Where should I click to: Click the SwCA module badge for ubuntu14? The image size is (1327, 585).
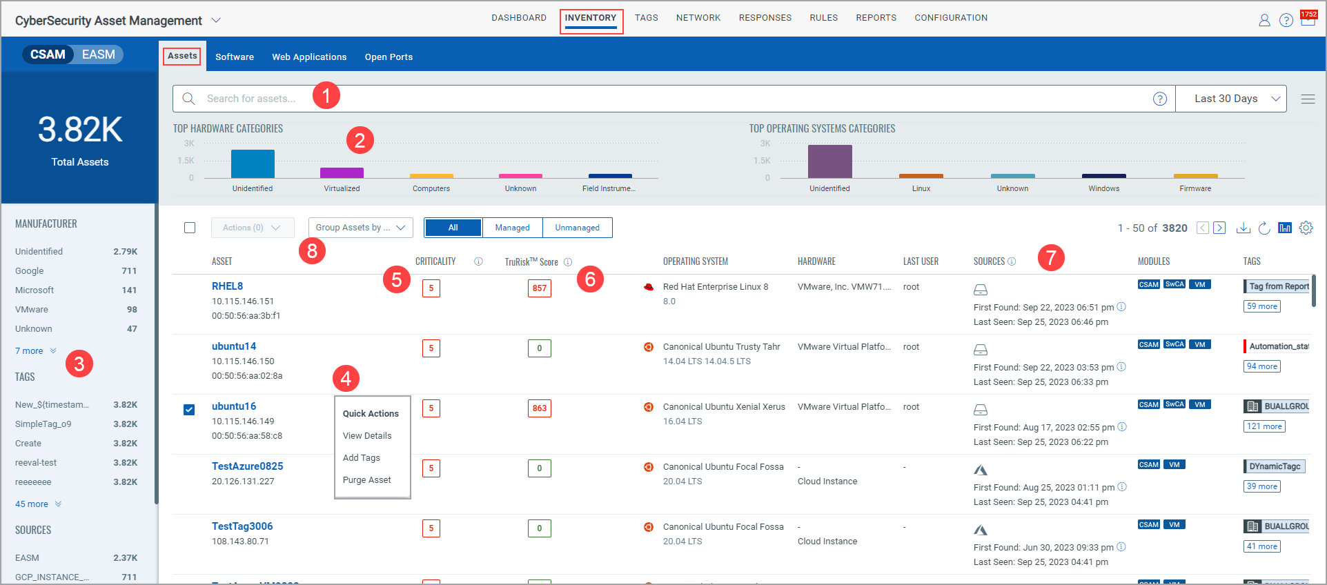pos(1174,344)
